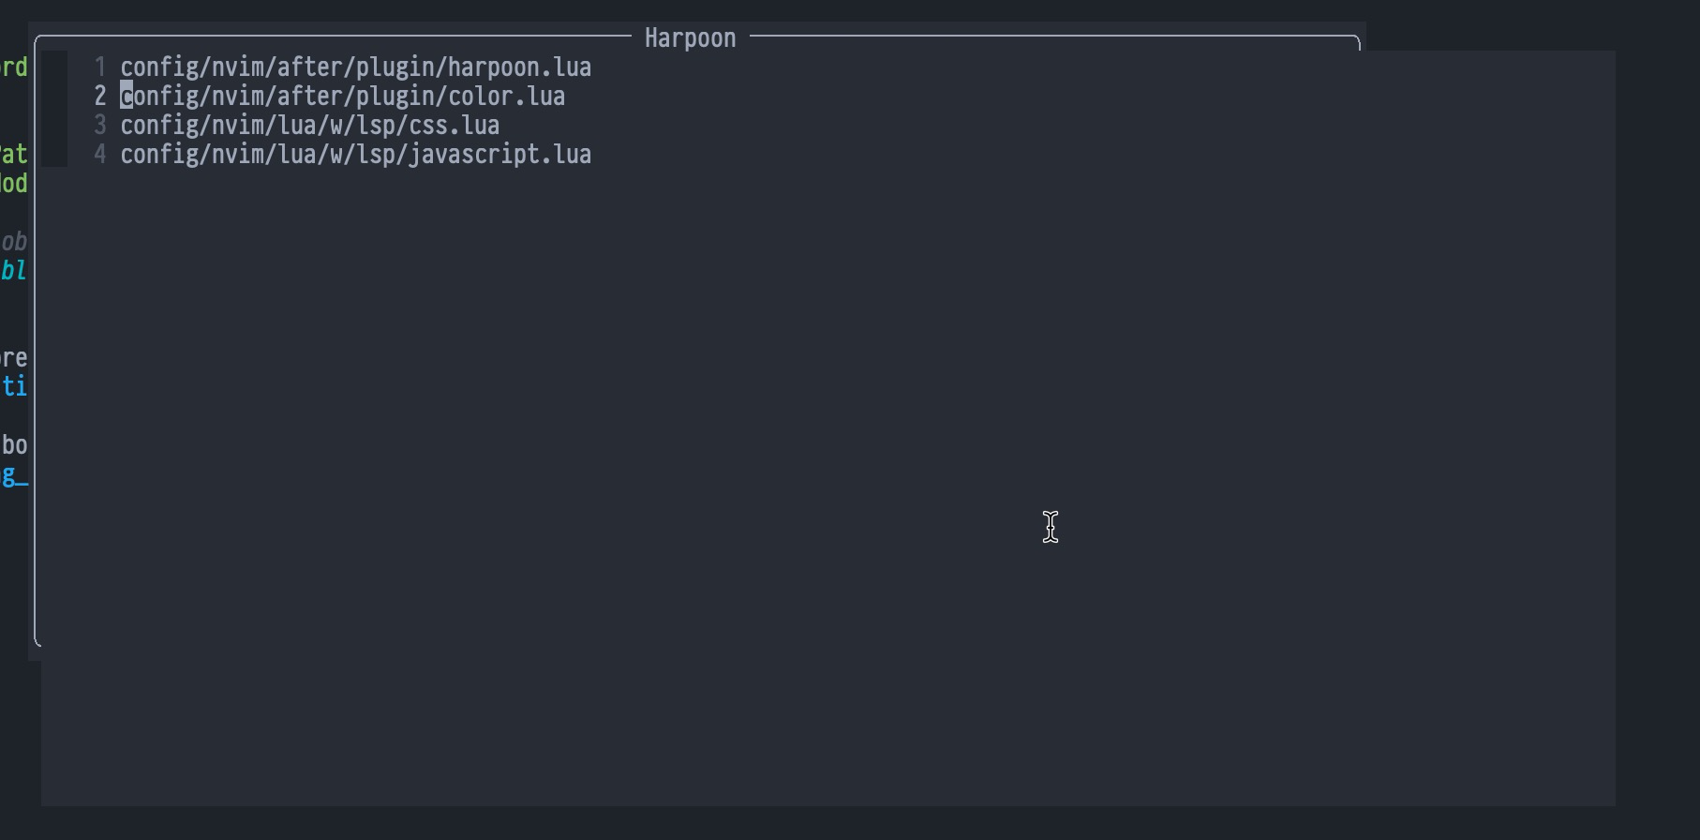Click line number 4 in the Harpoon list
Image resolution: width=1700 pixels, height=840 pixels.
pyautogui.click(x=98, y=154)
